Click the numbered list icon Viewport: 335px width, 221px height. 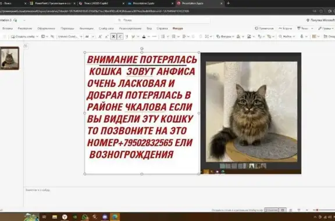[174, 37]
